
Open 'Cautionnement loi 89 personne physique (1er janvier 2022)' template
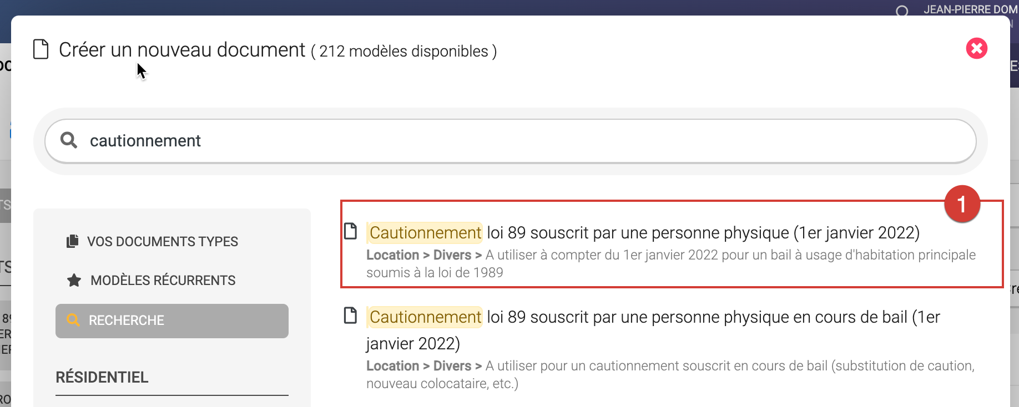click(x=644, y=233)
